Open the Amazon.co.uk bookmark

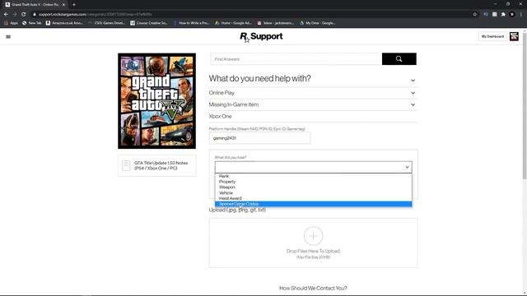[64, 23]
